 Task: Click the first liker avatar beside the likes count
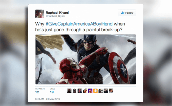point(69,91)
